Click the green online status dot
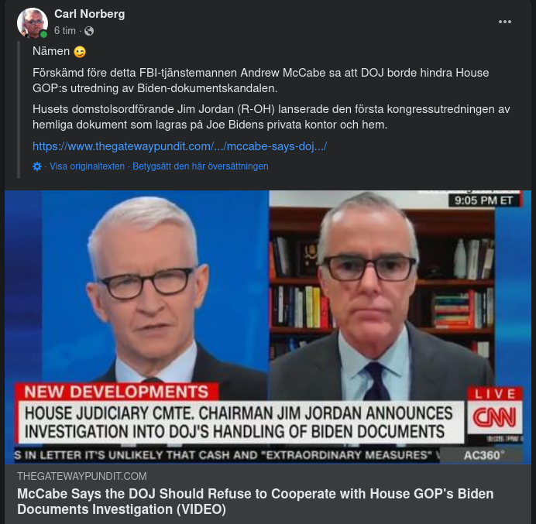This screenshot has width=536, height=524. [x=43, y=34]
